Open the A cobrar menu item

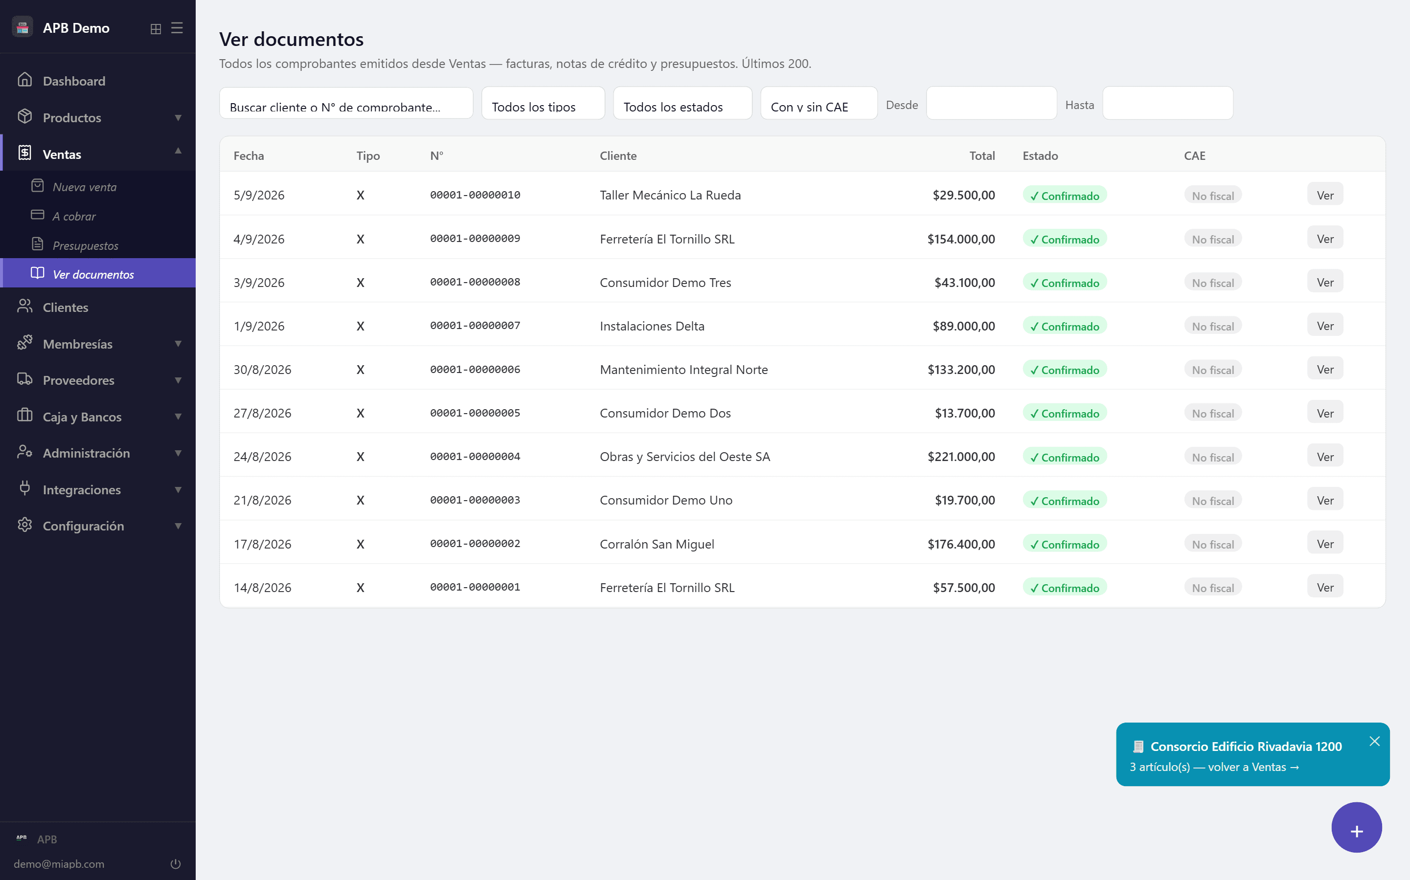tap(98, 215)
